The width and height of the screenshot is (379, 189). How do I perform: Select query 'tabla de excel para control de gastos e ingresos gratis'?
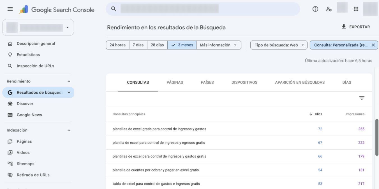156,184
